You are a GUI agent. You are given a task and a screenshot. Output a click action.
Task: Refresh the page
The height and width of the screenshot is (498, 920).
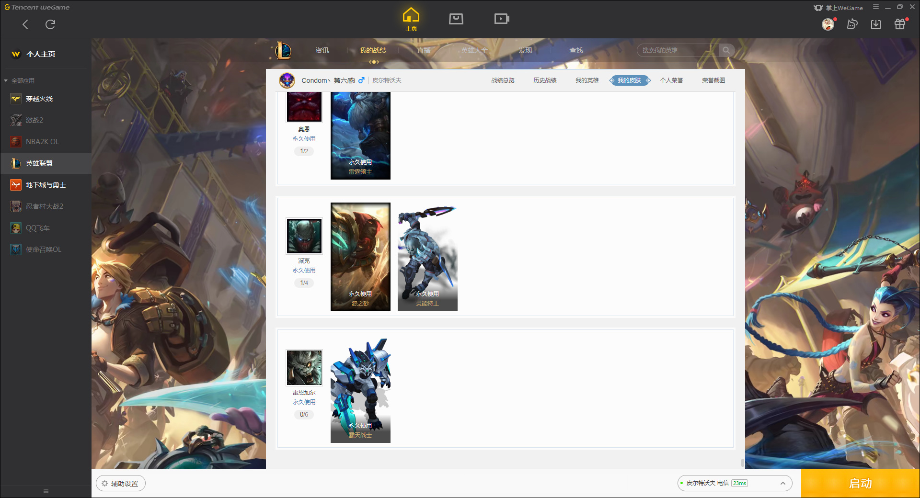pos(50,24)
